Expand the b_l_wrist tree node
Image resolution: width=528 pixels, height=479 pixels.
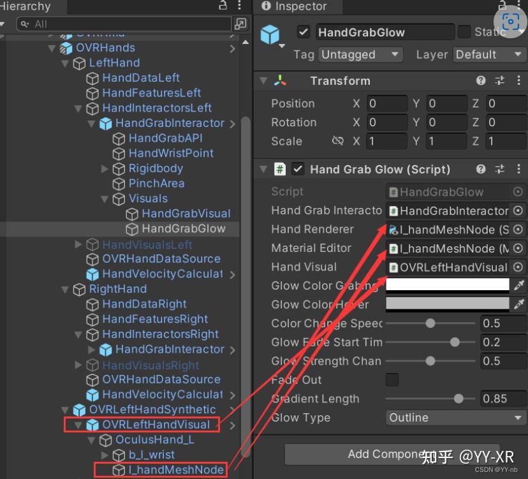click(105, 455)
